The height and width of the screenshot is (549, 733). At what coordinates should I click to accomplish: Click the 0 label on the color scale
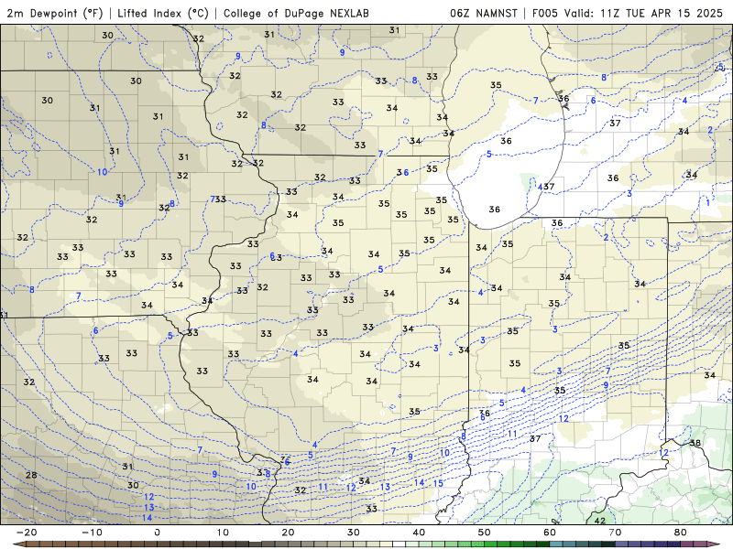click(157, 533)
